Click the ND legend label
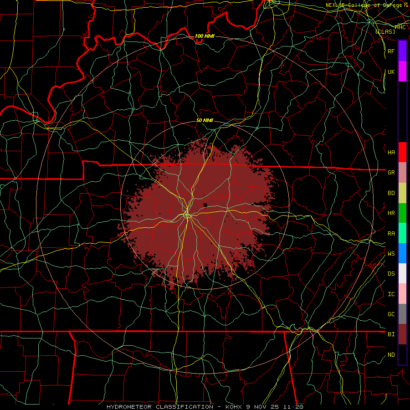Screen dimensions: 410x410 391,355
